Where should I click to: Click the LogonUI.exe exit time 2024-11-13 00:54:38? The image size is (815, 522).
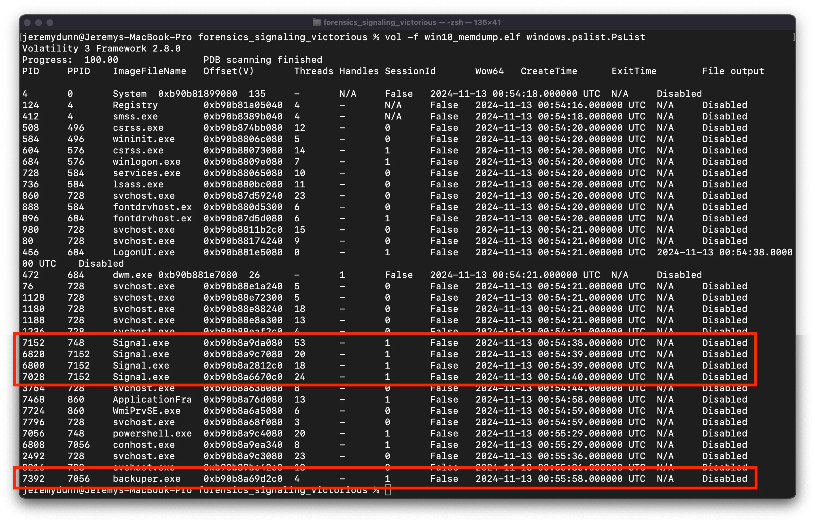tap(724, 253)
